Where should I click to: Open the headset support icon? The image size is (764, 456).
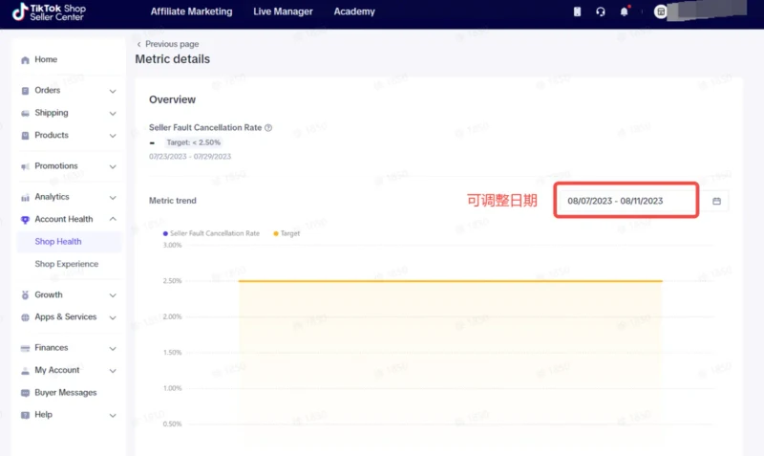pos(601,11)
